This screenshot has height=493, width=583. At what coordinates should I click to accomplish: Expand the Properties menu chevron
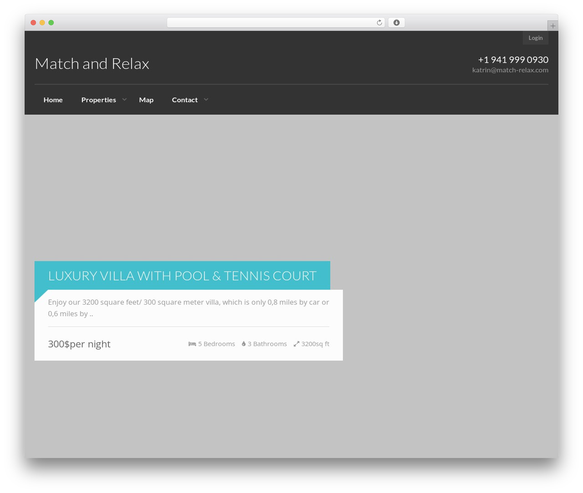coord(124,100)
